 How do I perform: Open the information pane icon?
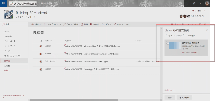pos(205,24)
